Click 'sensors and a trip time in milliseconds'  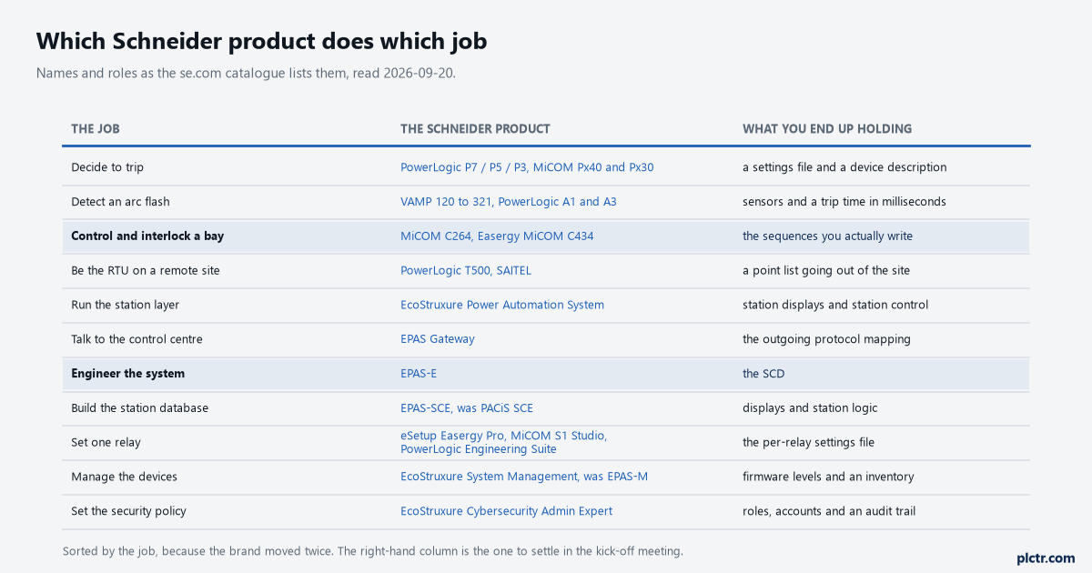tap(844, 202)
